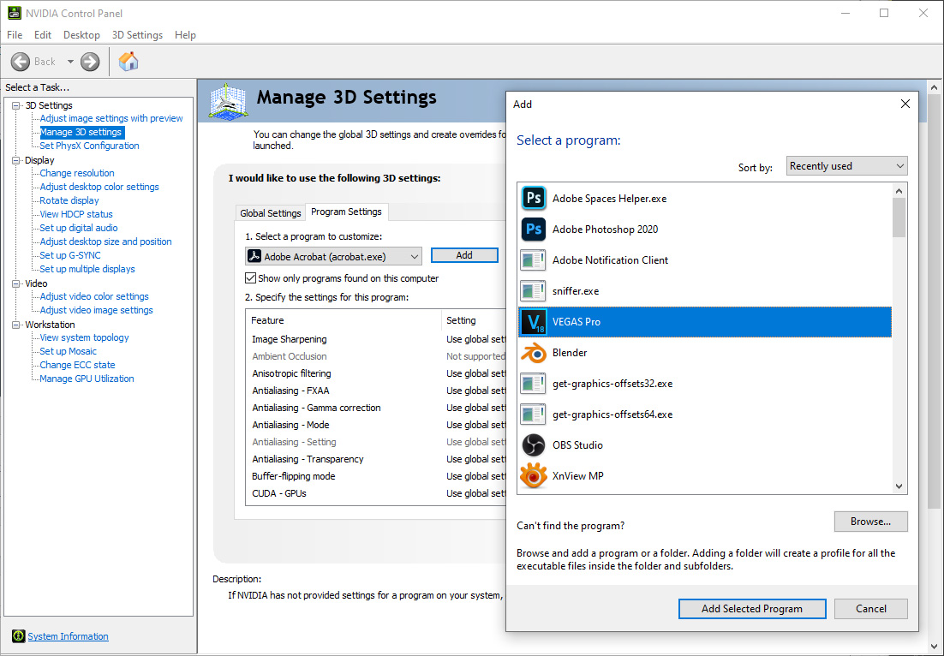Click the Browse... button

pyautogui.click(x=870, y=522)
